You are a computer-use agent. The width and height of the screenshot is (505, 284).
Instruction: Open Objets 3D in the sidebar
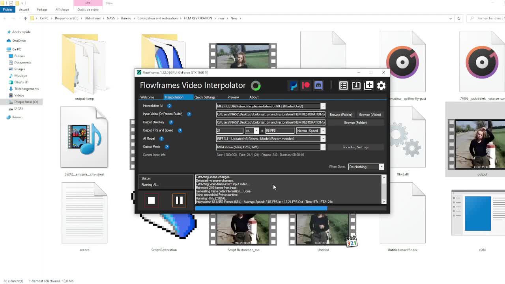21,82
